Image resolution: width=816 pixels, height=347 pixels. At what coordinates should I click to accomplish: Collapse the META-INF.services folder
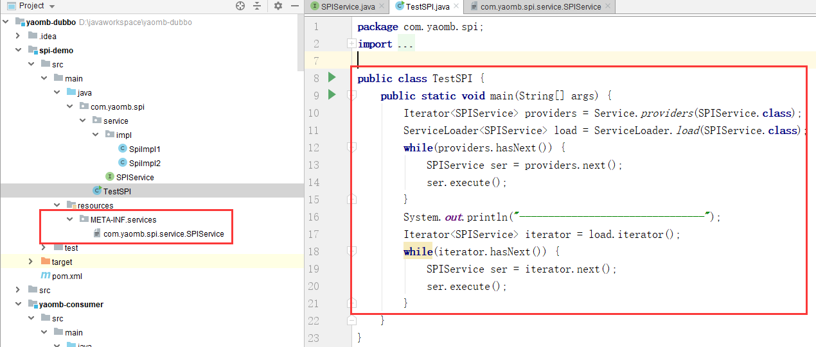click(x=71, y=219)
